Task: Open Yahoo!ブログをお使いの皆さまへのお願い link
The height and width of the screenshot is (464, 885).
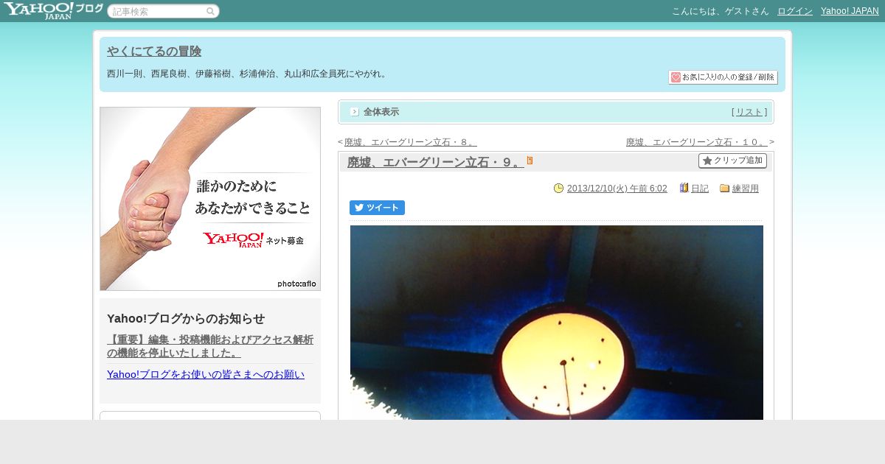Action: 206,374
